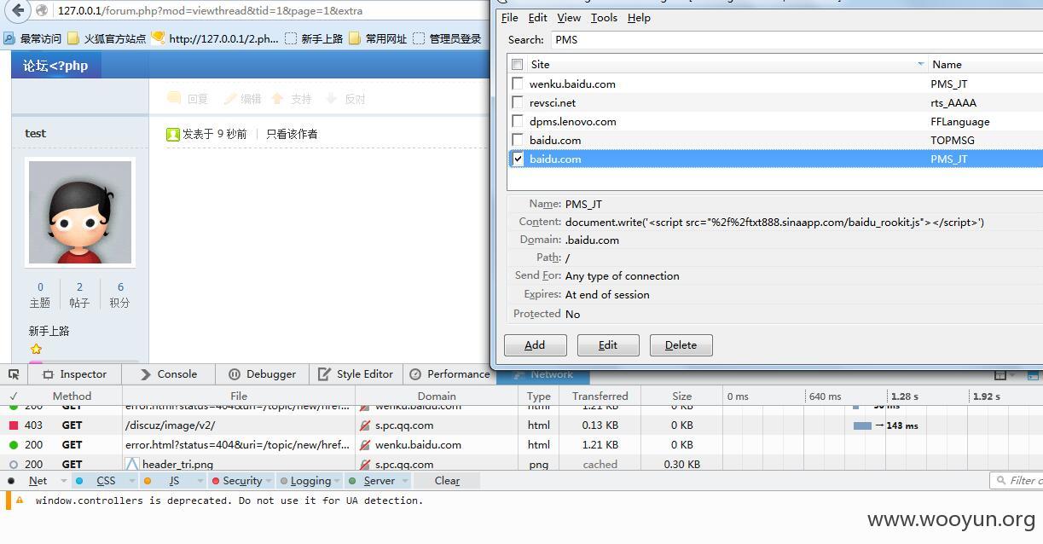The image size is (1043, 544).
Task: Click the Site column sort arrow
Action: pyautogui.click(x=920, y=64)
